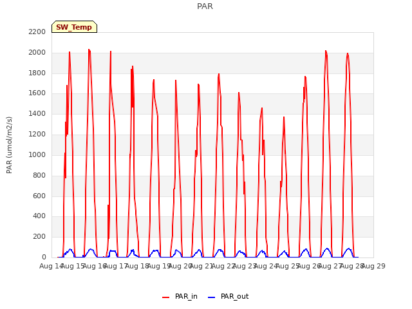
Task: Click the SW_Temp annotation label
Action: coord(74,27)
